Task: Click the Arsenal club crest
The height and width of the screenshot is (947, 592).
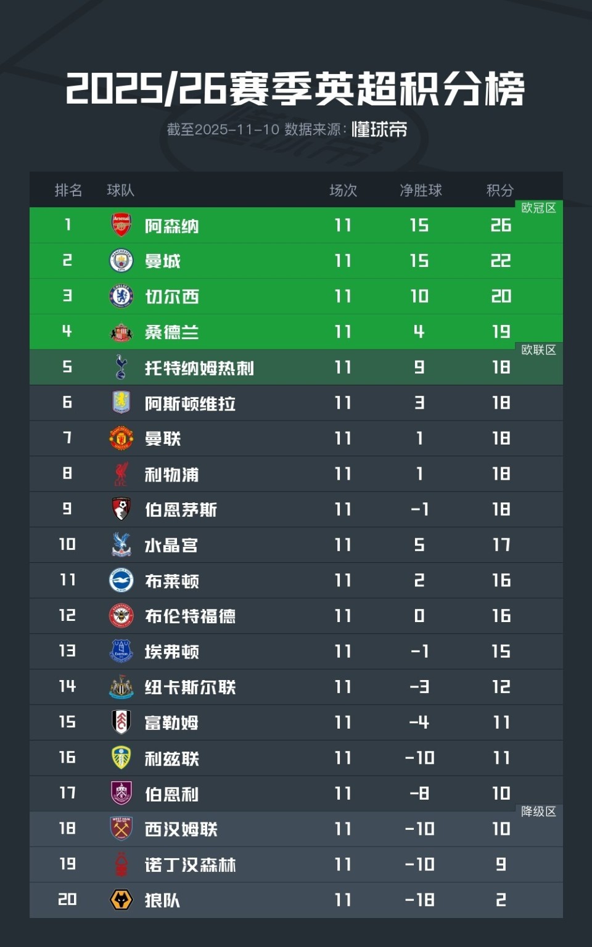Action: (121, 225)
